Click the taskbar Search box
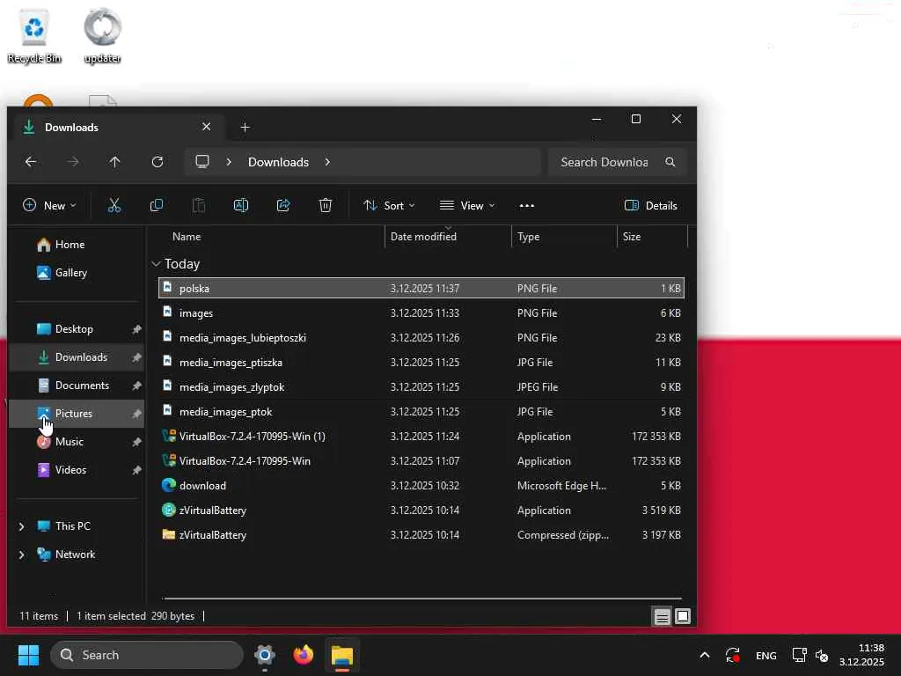The height and width of the screenshot is (676, 901). [x=147, y=655]
